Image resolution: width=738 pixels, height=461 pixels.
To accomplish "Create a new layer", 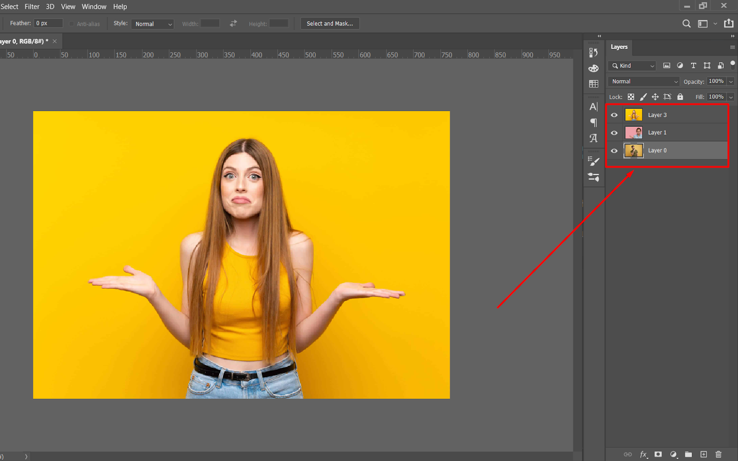I will coord(703,454).
